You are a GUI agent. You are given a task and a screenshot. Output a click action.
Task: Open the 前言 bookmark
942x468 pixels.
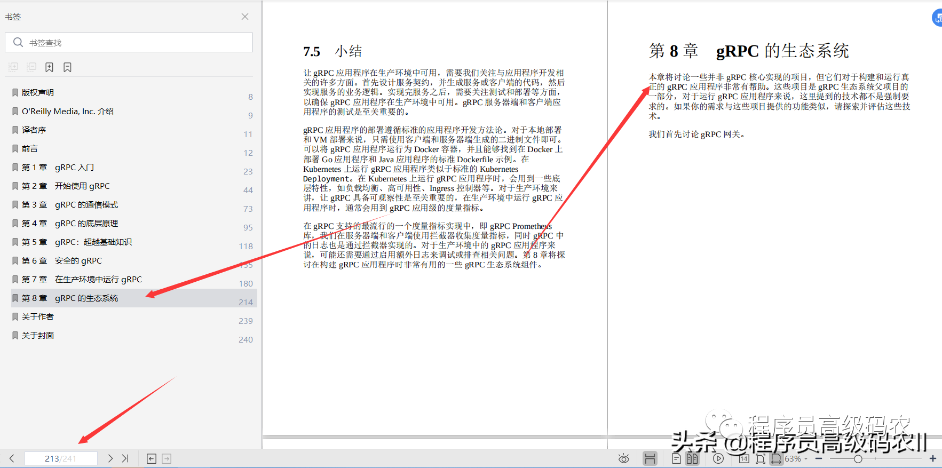(29, 148)
